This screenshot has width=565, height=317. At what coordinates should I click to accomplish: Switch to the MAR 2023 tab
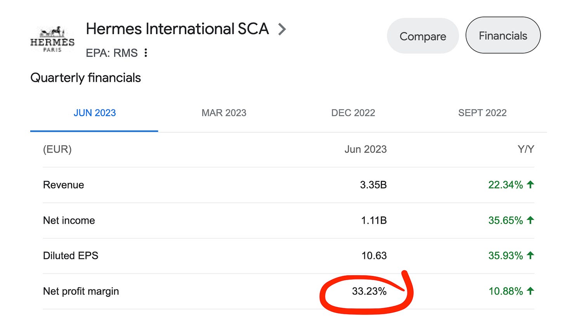pyautogui.click(x=224, y=113)
